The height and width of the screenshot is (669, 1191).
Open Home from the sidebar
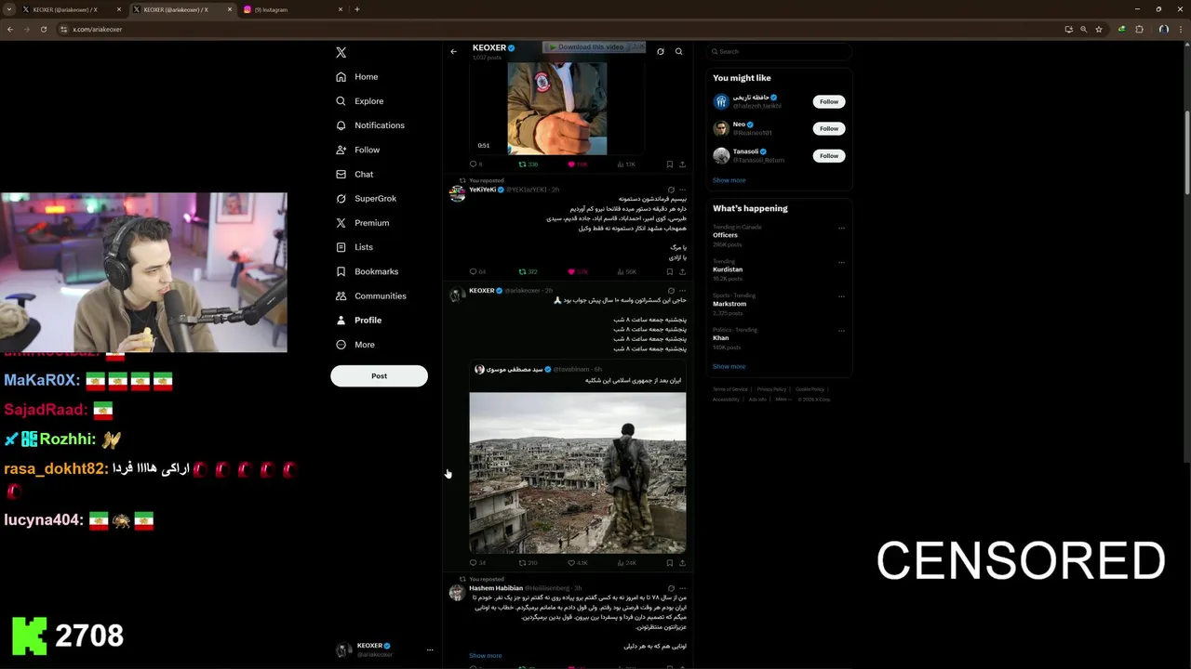pyautogui.click(x=357, y=77)
